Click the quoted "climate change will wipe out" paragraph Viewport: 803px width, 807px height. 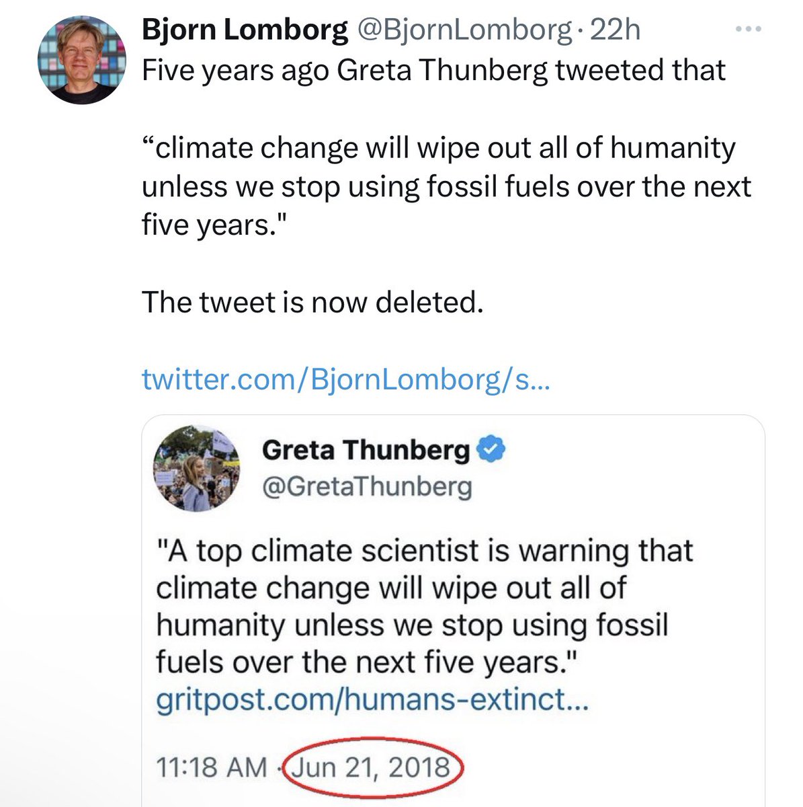443,186
